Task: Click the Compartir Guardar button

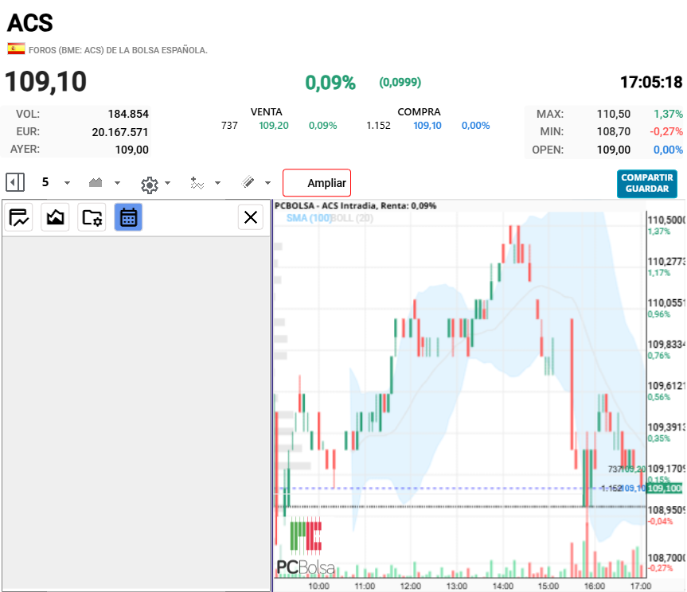Action: pyautogui.click(x=646, y=184)
